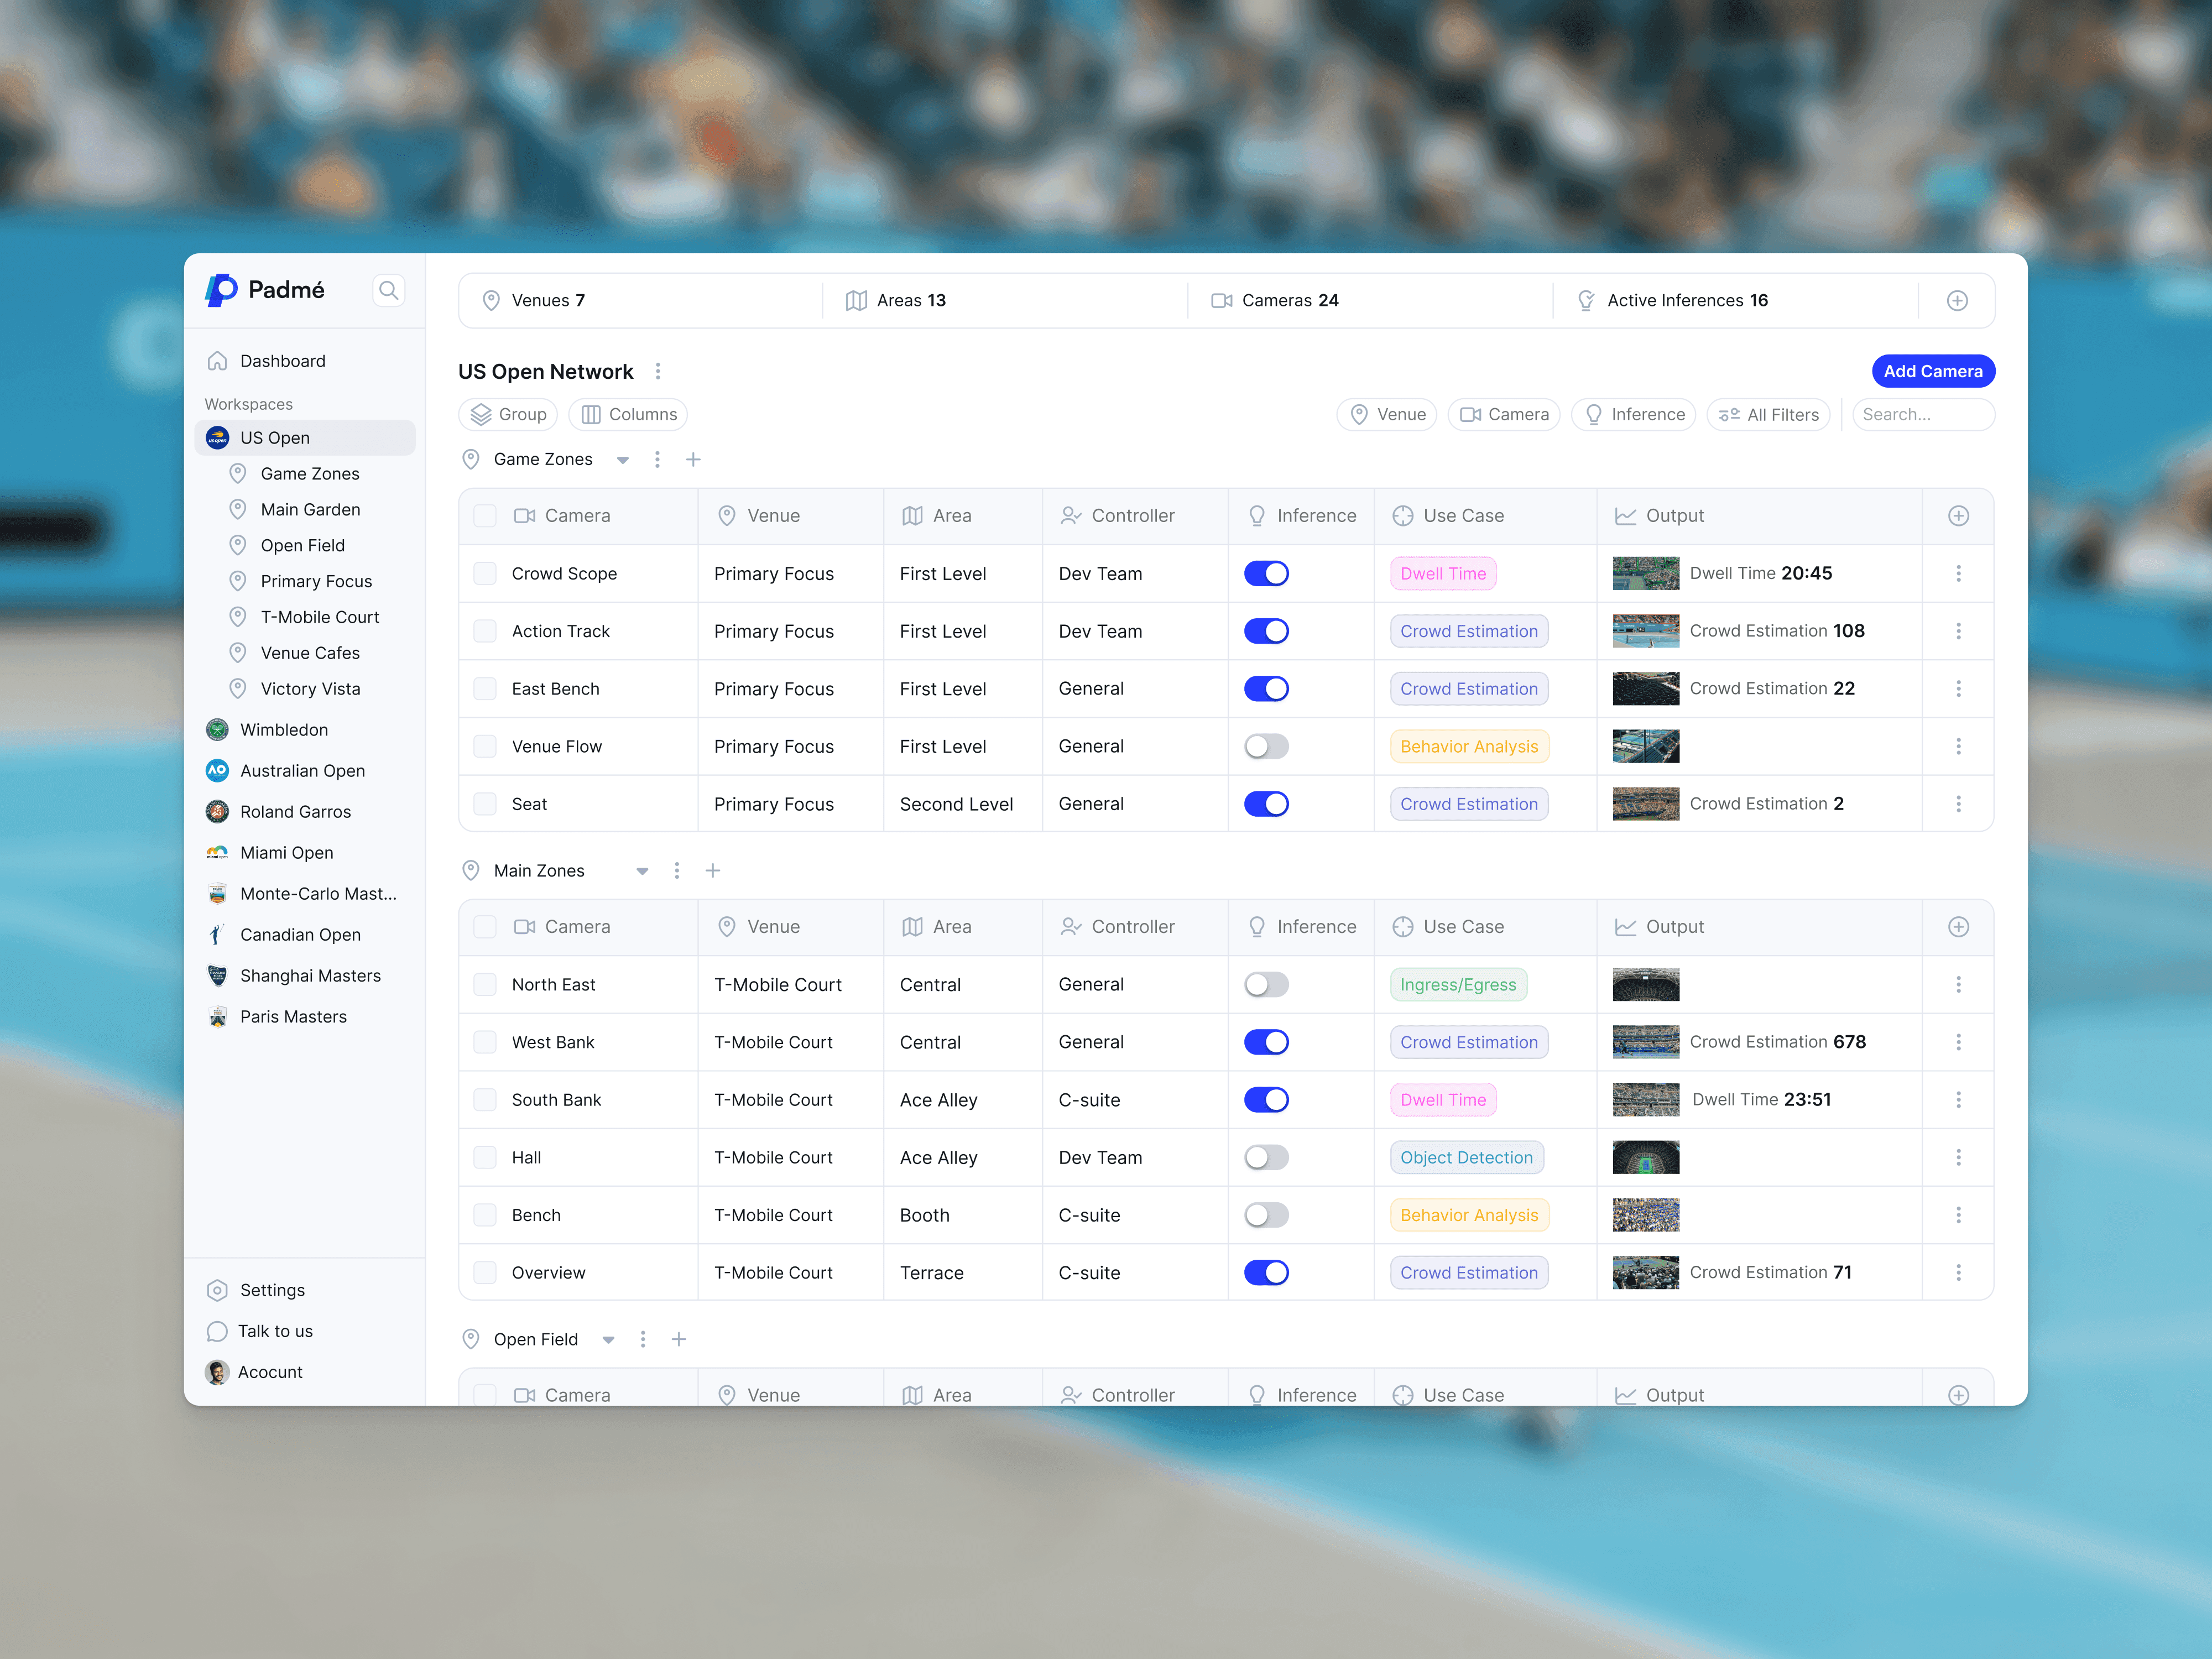Screen dimensions: 2212x1659
Task: Click the pink Dwell Time tag on South Bank
Action: 1443,1100
